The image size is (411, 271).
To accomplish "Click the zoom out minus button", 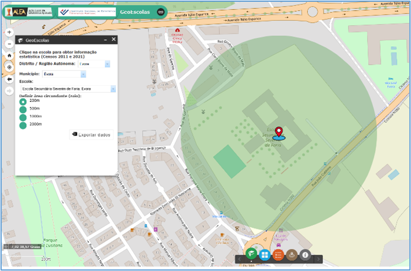I will tap(9, 44).
